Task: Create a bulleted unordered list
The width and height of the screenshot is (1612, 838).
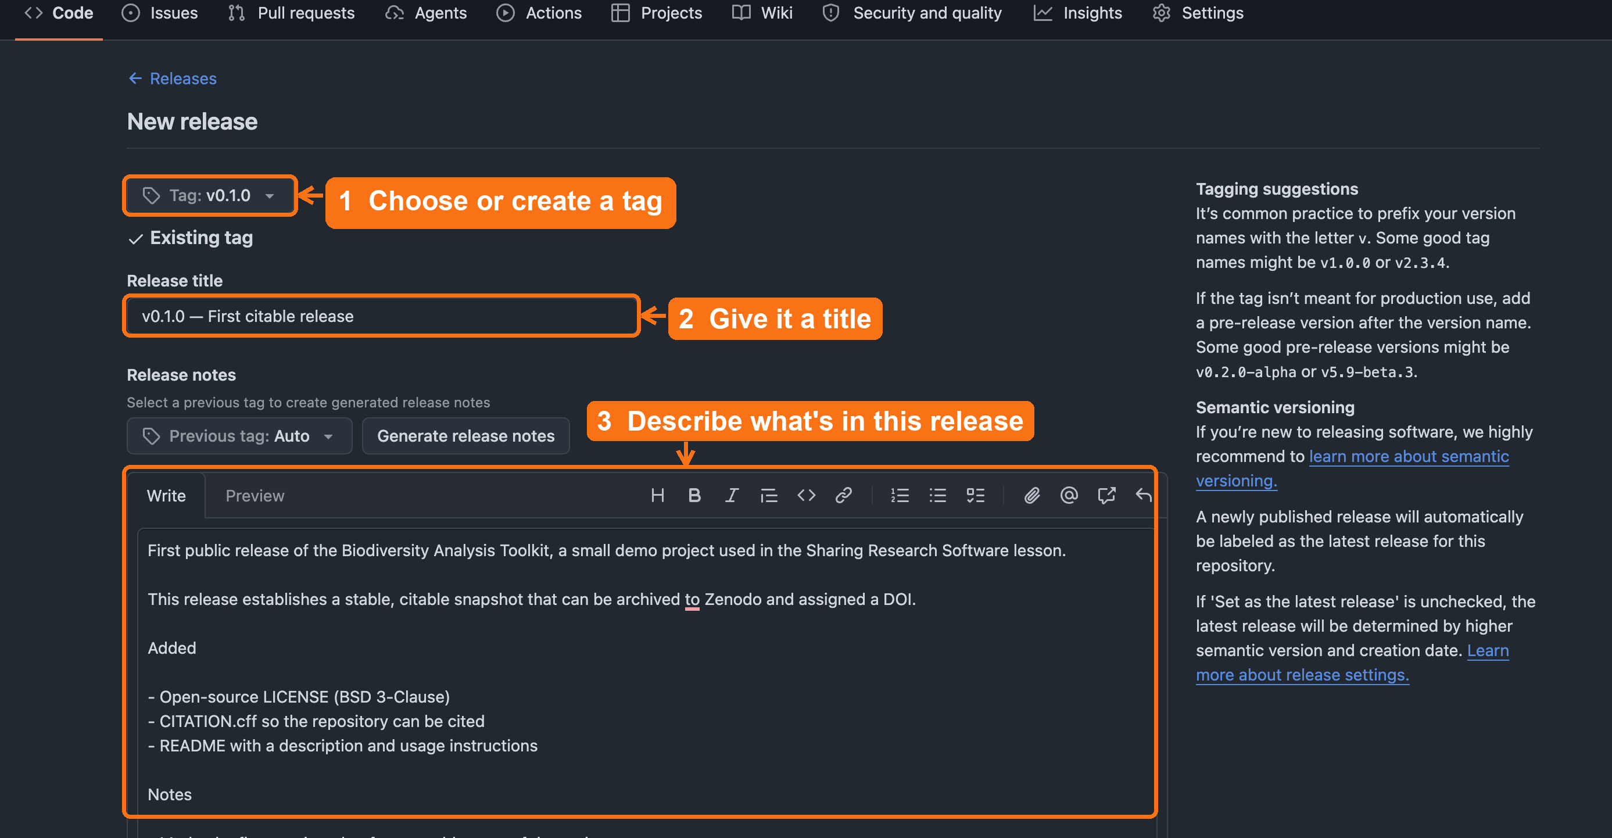Action: (937, 496)
